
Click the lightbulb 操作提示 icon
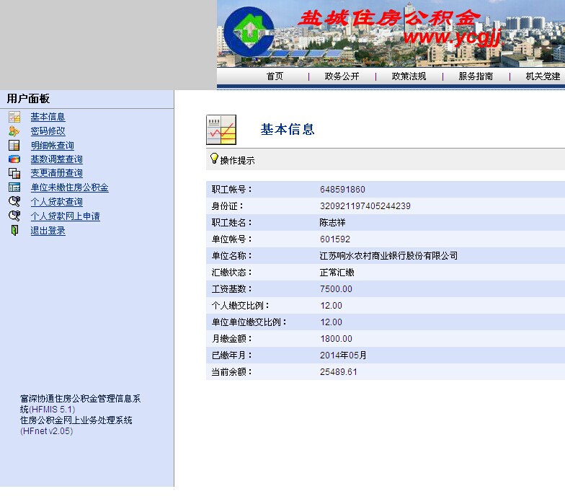click(x=213, y=159)
